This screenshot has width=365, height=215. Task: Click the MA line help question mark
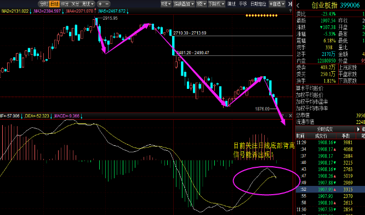290,11
